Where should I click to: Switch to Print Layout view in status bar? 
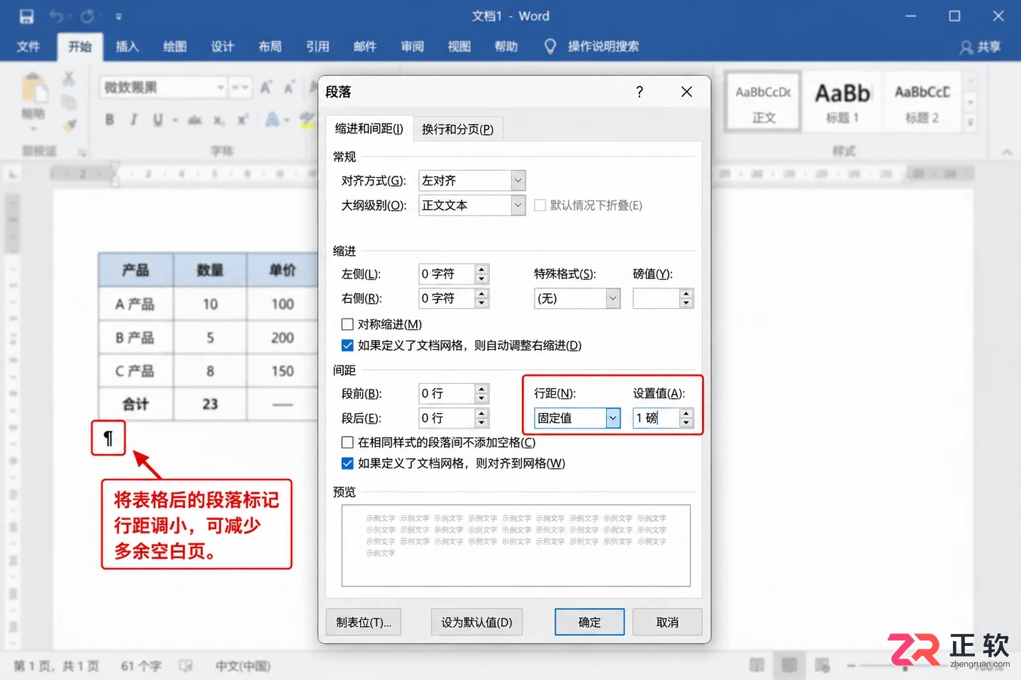tap(789, 665)
